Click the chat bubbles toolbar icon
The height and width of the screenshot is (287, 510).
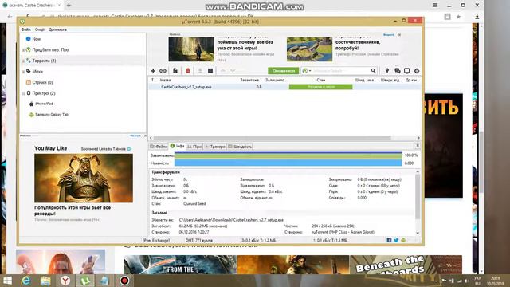point(397,71)
